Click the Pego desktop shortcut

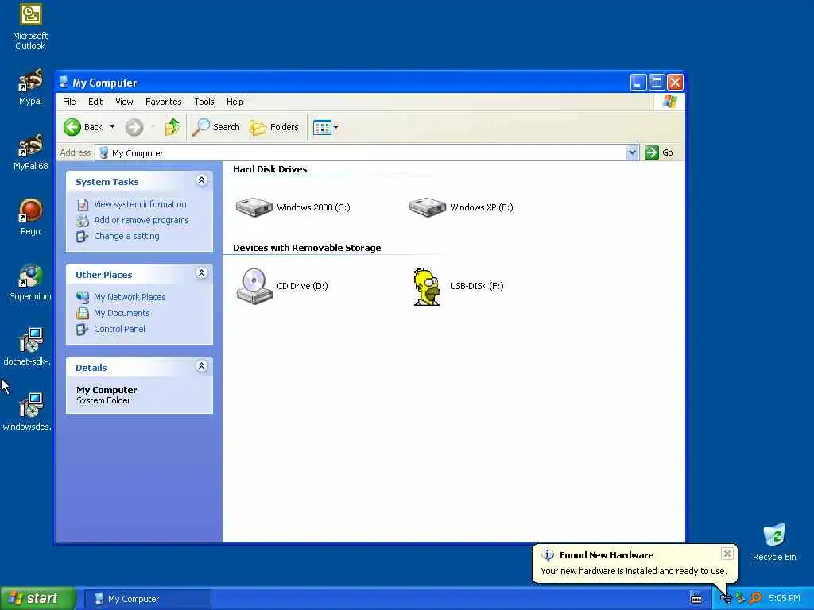(x=30, y=218)
